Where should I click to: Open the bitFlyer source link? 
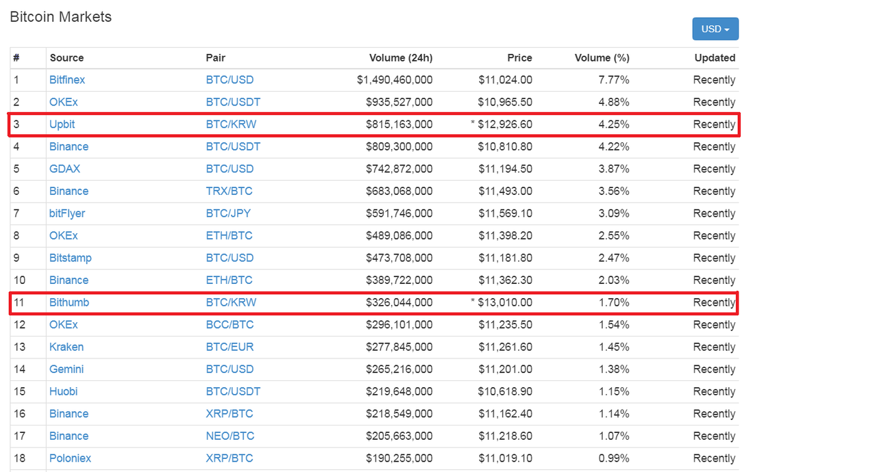[67, 213]
